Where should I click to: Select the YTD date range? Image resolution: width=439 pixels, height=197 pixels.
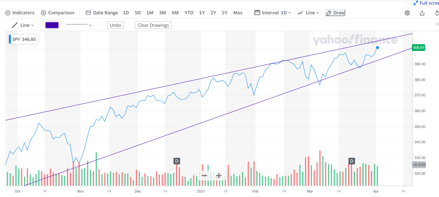pos(189,13)
